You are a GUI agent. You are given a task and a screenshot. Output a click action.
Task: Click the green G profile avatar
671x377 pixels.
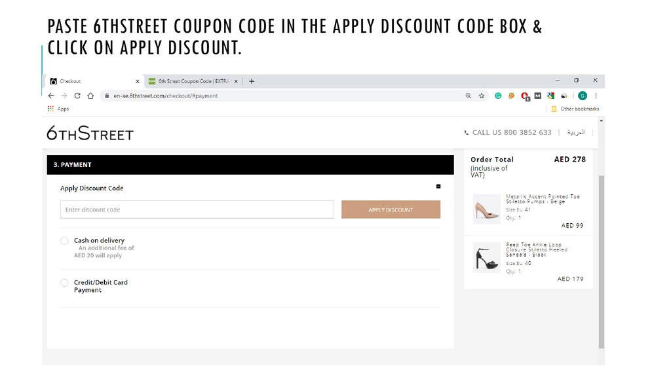click(x=583, y=96)
